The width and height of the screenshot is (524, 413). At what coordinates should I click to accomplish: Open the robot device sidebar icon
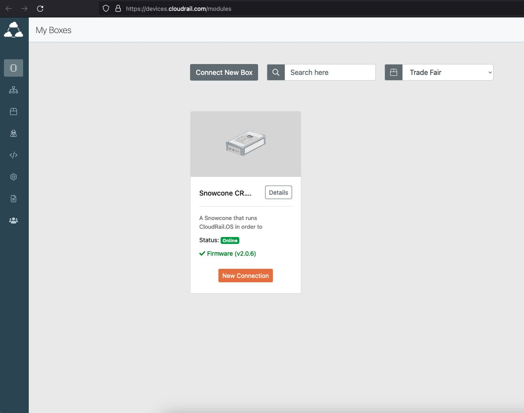pos(14,133)
